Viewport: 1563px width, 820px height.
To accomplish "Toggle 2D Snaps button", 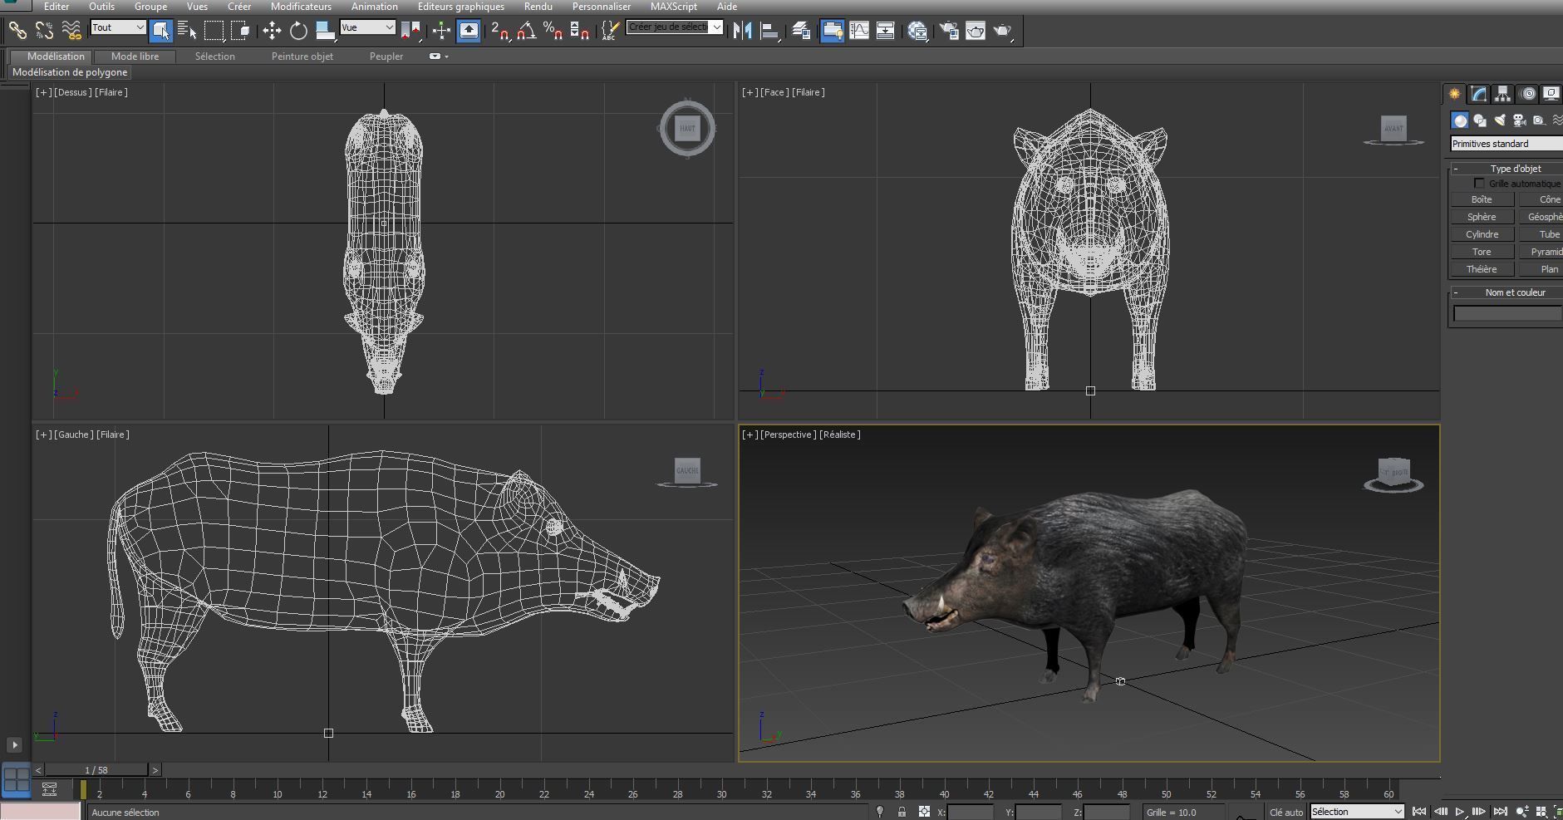I will [x=499, y=31].
